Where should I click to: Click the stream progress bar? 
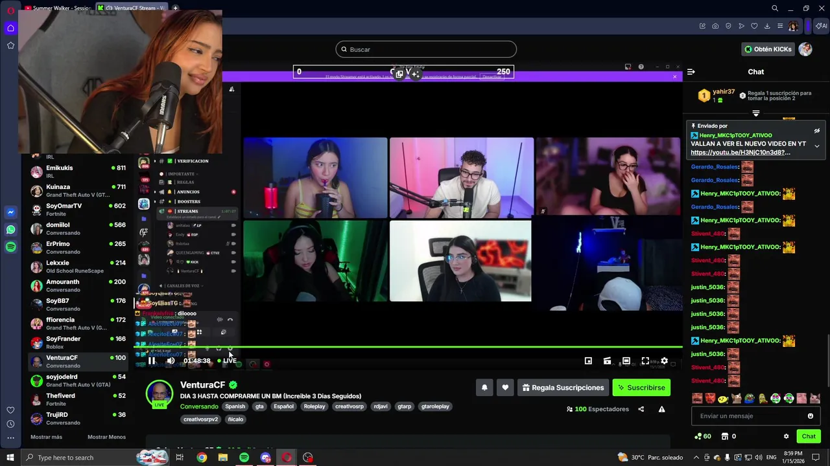point(408,348)
